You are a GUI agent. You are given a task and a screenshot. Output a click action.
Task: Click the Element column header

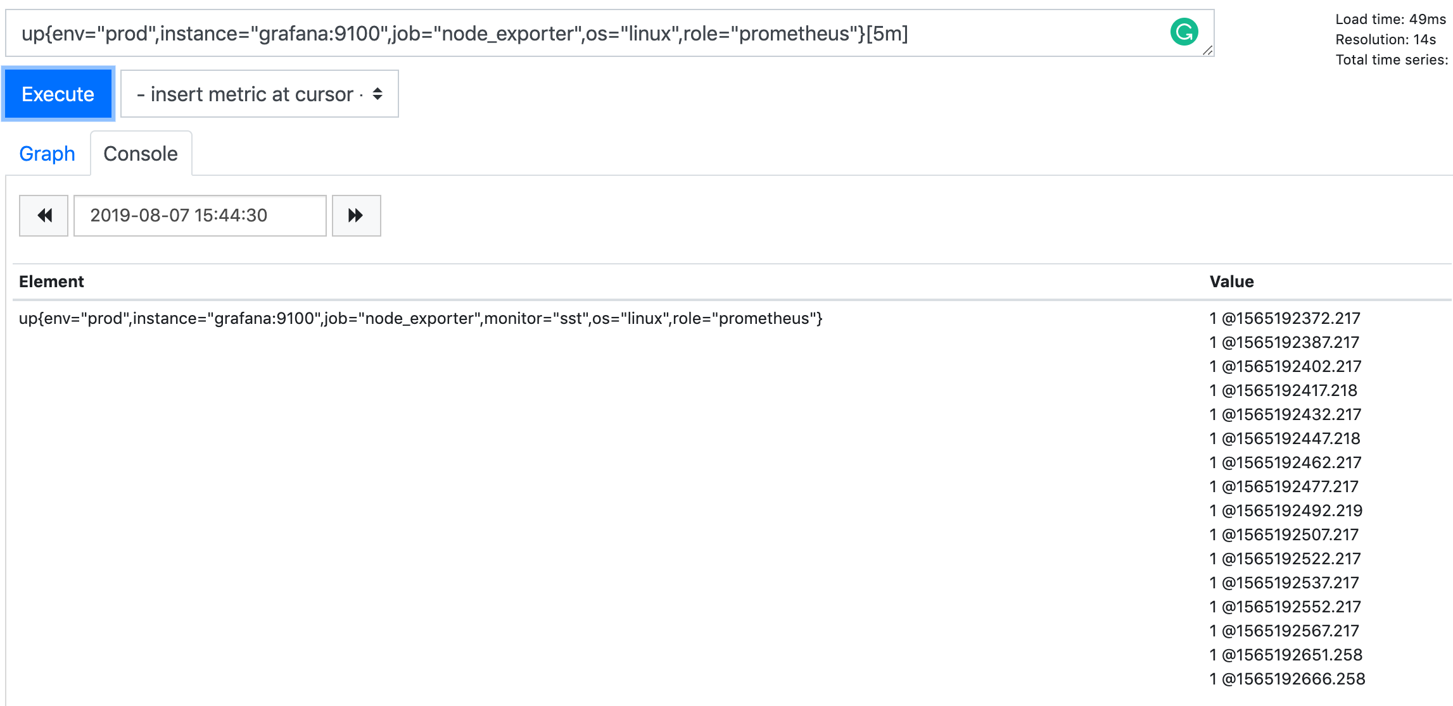coord(52,281)
